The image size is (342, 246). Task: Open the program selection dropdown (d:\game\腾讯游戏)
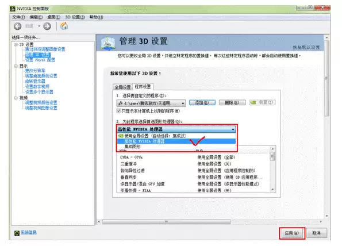[x=151, y=103]
